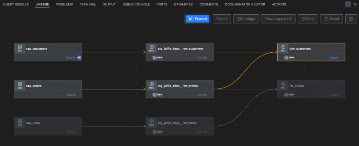Reset the lineage graph

coord(332,19)
